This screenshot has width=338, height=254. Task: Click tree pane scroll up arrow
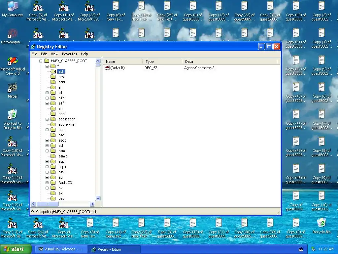click(98, 61)
